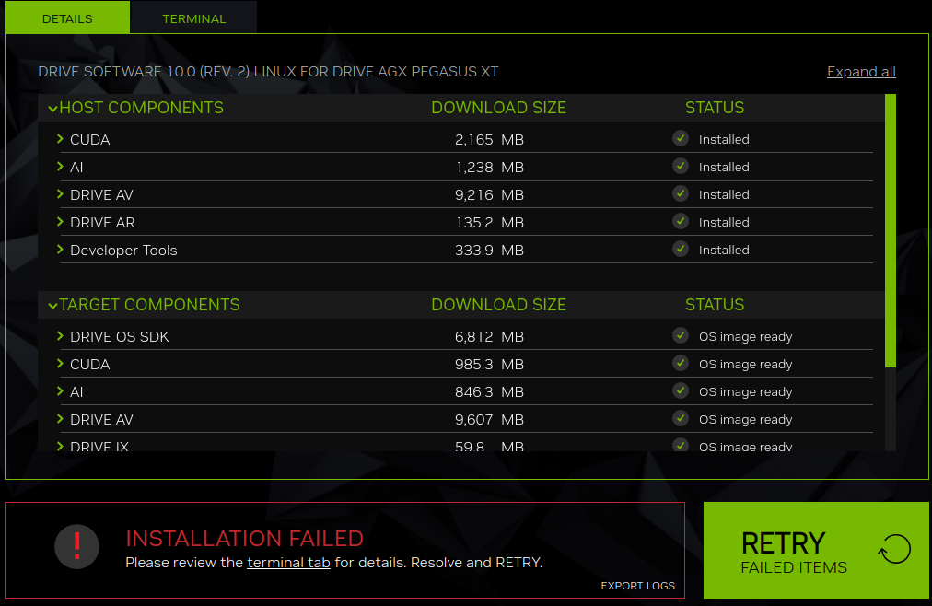The image size is (932, 606).
Task: Expand the host DRIVE AV row
Action: [x=60, y=194]
